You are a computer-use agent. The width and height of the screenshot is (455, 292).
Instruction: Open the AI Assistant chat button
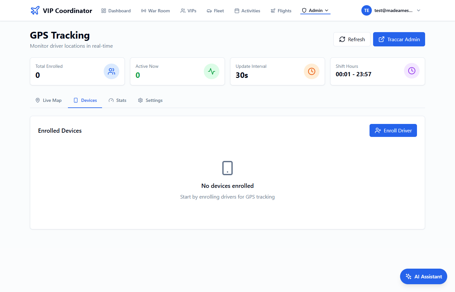pyautogui.click(x=423, y=276)
